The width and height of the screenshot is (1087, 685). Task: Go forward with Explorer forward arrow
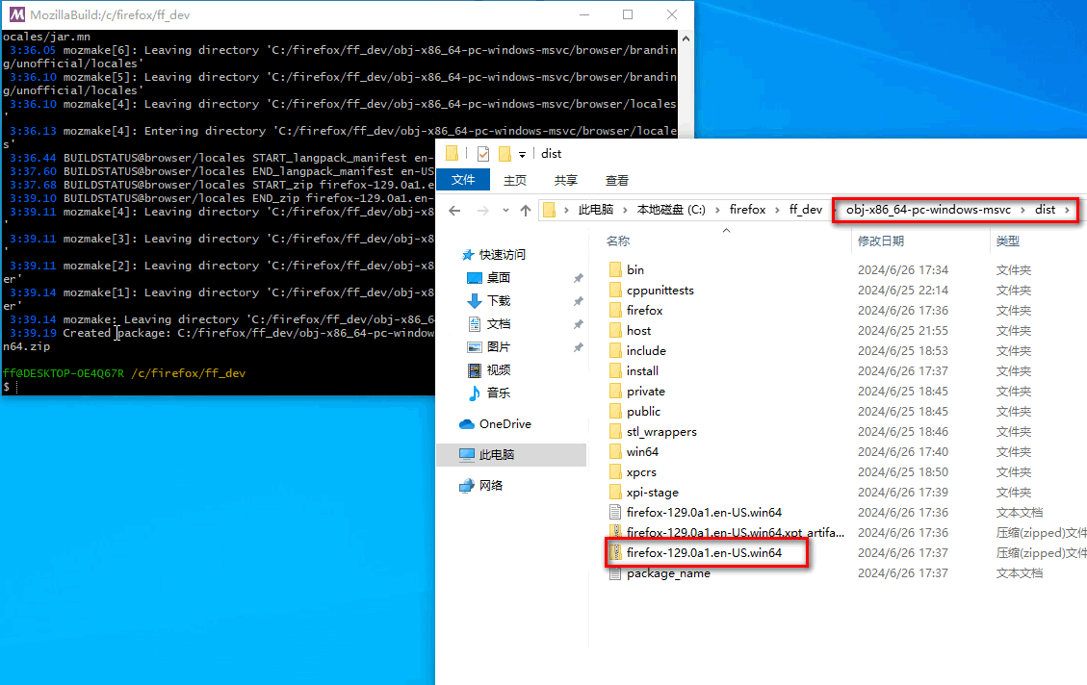pyautogui.click(x=482, y=211)
